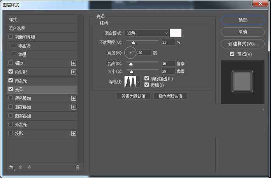Disable the 内阴影 checkbox
Screen dimensions: 271x178
pyautogui.click(x=11, y=71)
